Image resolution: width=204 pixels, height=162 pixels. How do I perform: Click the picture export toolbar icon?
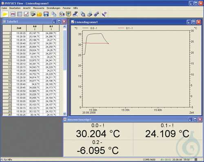(62, 14)
